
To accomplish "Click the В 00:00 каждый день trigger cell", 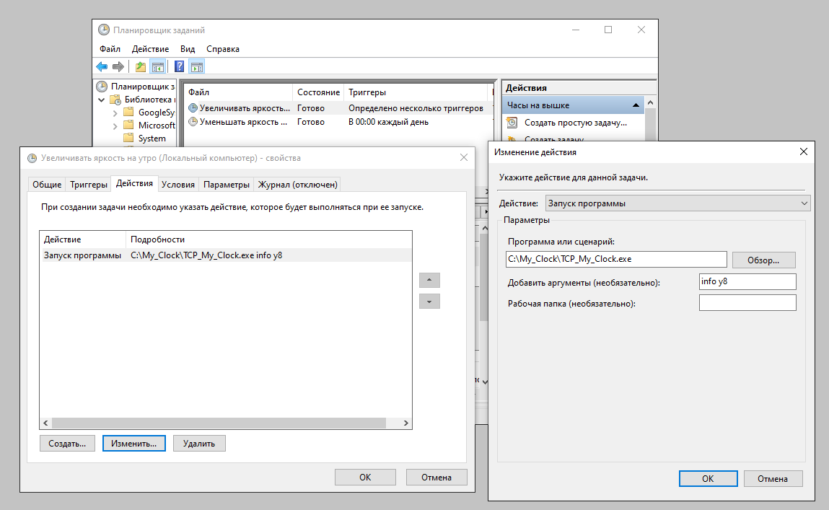I will click(x=388, y=122).
